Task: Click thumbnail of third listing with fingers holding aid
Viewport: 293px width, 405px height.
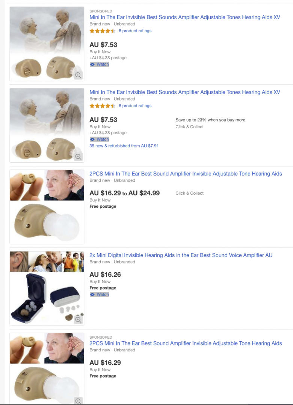Action: click(x=47, y=207)
